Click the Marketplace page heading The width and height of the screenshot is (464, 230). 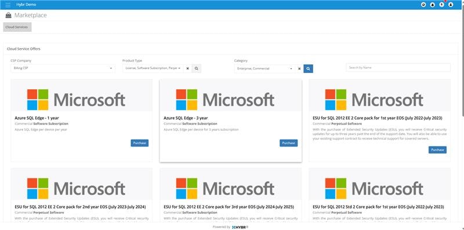click(31, 16)
